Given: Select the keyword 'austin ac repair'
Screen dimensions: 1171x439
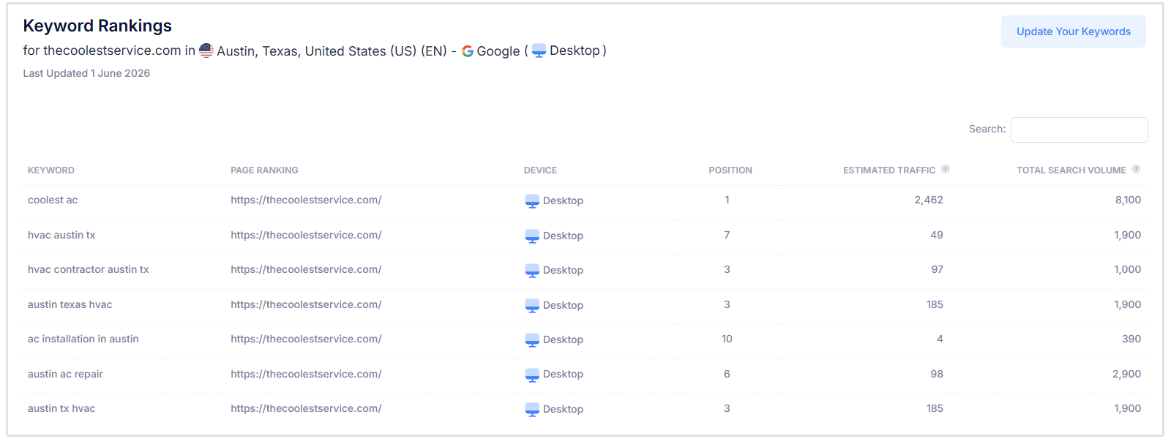Looking at the screenshot, I should click(x=65, y=374).
